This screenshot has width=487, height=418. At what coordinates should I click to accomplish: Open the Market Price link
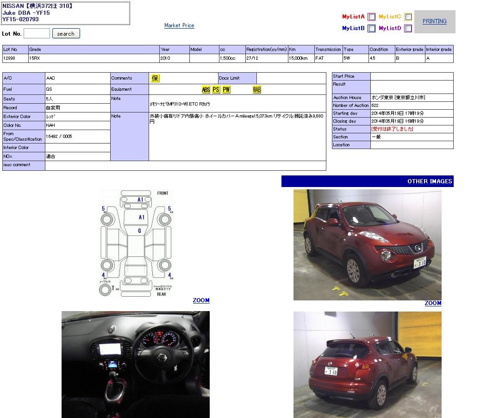[179, 25]
